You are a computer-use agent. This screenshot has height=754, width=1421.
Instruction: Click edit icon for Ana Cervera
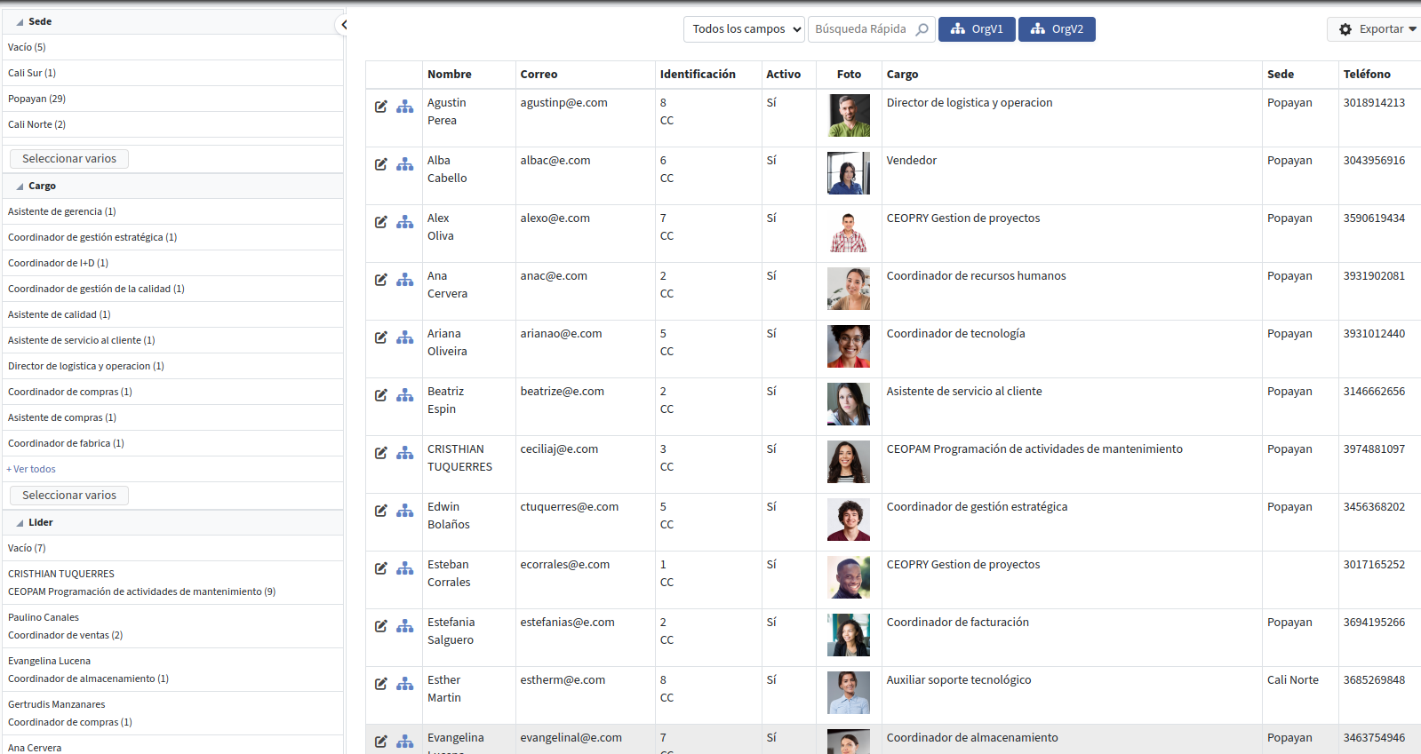[380, 280]
